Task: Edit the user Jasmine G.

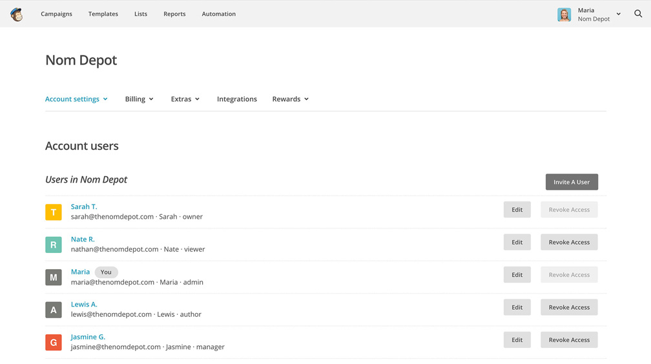Action: point(517,339)
